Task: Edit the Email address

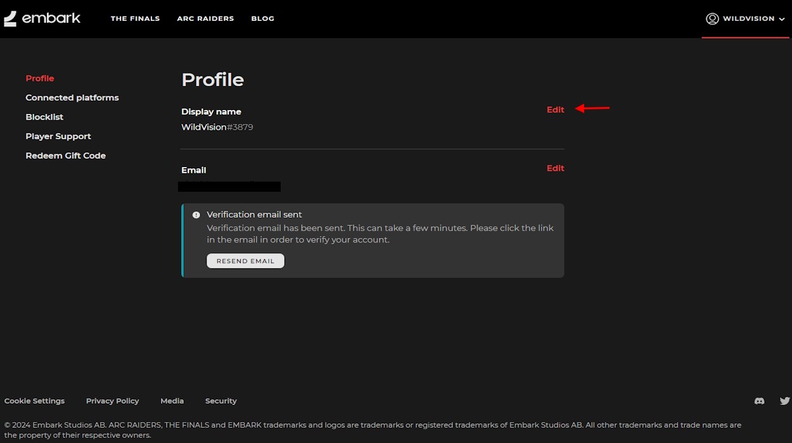Action: tap(555, 168)
